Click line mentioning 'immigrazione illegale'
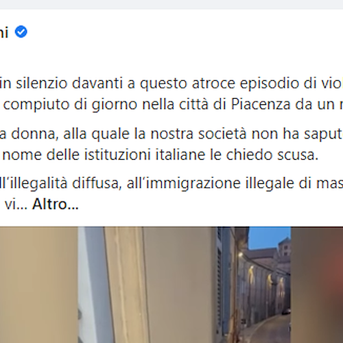The image size is (343, 343). coord(171,183)
